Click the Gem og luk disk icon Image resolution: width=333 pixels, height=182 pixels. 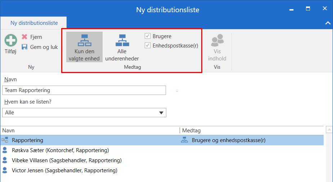24,47
